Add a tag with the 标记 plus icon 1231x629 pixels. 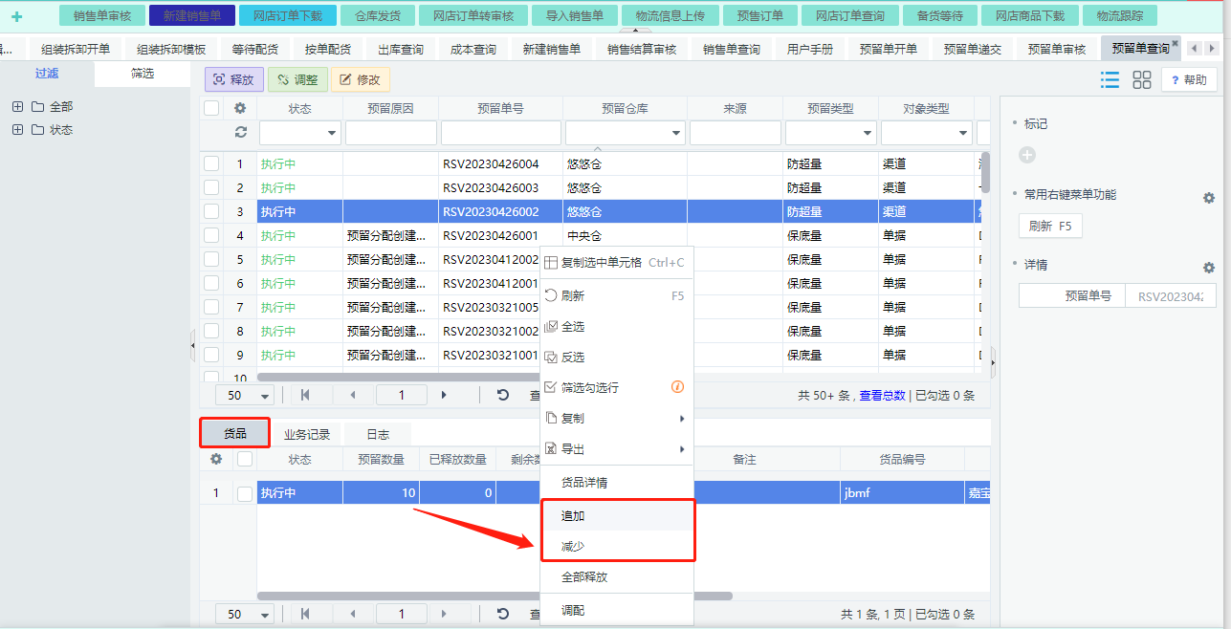point(1027,155)
